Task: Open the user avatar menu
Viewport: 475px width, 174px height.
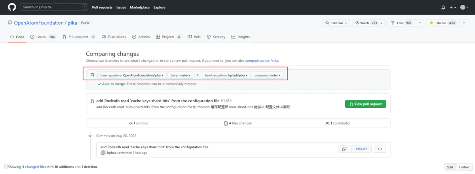Action: [464, 7]
